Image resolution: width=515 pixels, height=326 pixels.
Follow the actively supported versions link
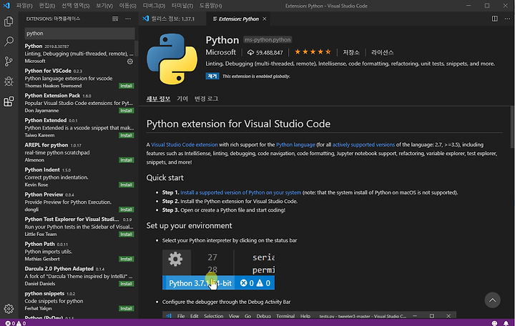363,145
